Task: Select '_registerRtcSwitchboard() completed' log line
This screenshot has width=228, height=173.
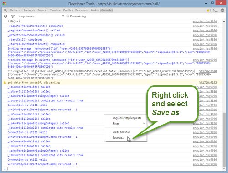Action: click(x=35, y=26)
